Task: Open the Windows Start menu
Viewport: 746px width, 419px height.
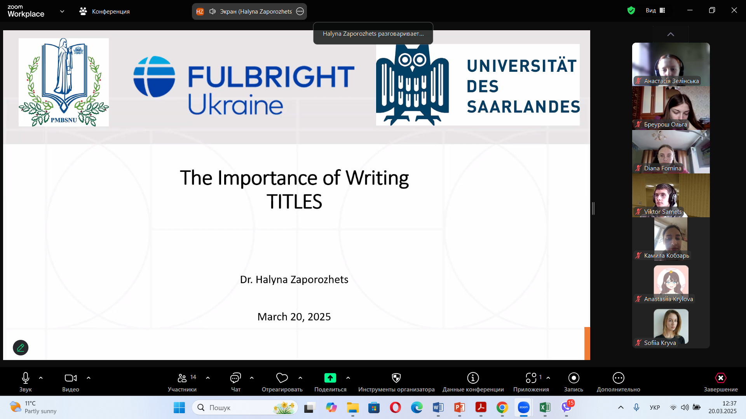Action: pos(179,407)
